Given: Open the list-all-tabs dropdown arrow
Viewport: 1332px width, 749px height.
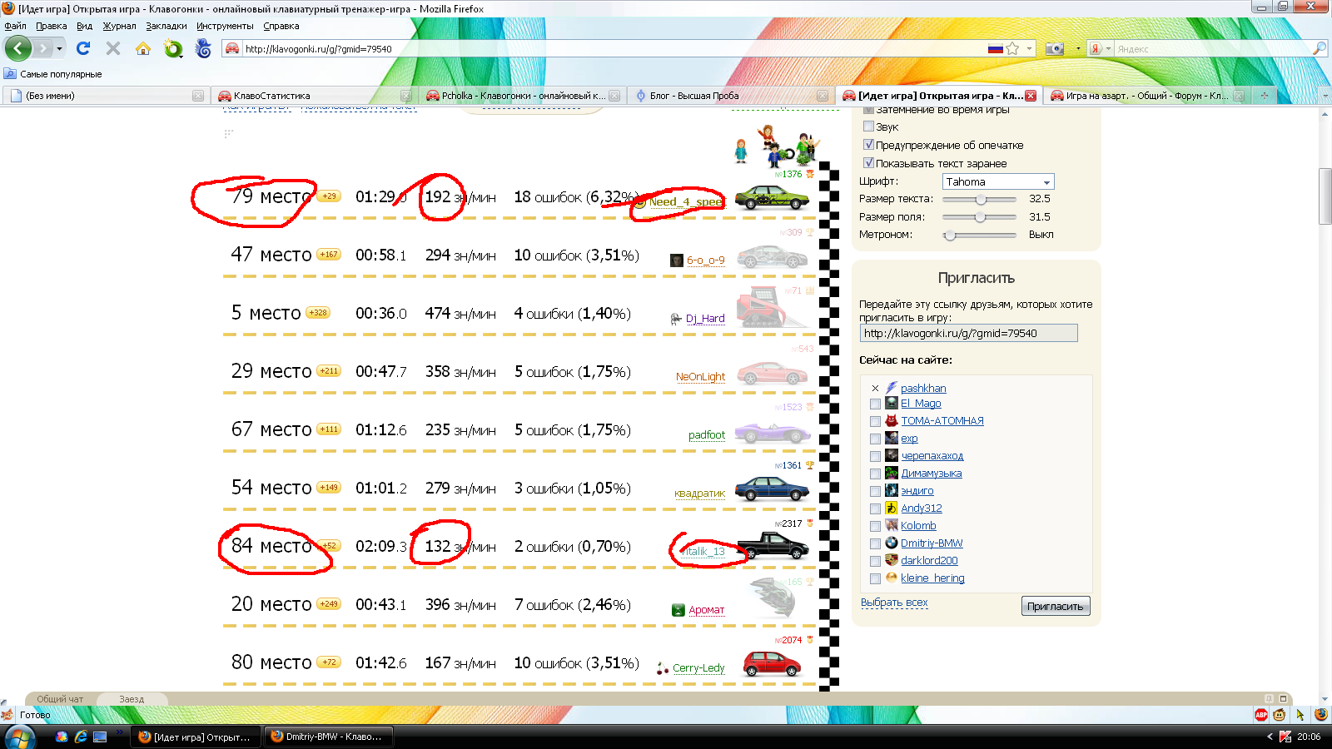Looking at the screenshot, I should (x=1325, y=96).
